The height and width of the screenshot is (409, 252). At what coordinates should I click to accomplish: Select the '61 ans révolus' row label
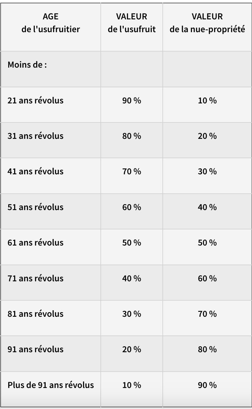(x=35, y=243)
